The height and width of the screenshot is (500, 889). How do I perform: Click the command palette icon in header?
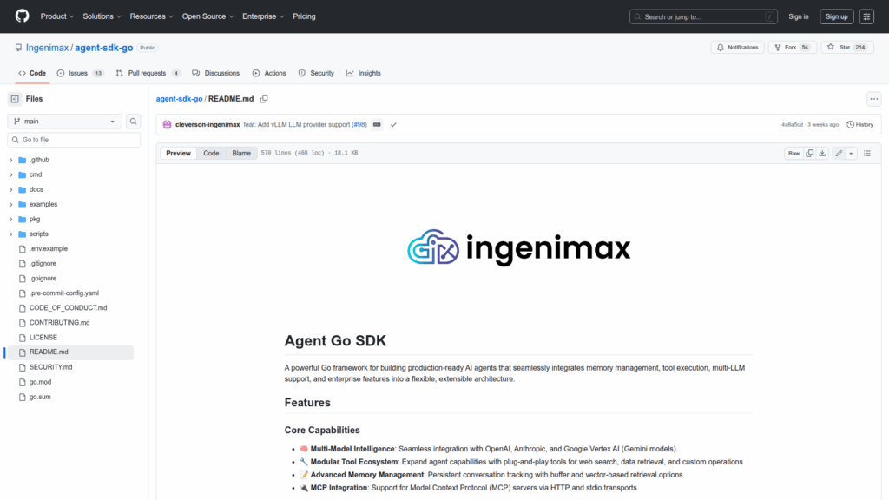click(x=866, y=16)
